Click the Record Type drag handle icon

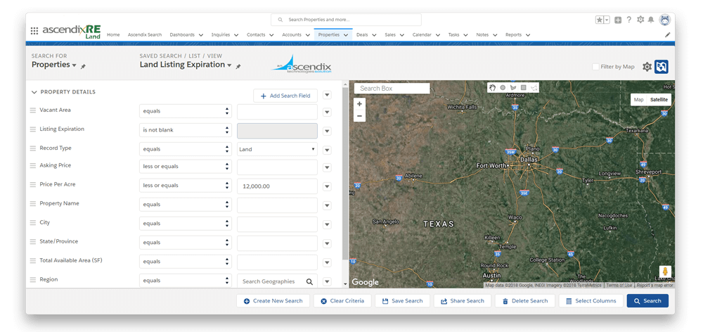33,148
